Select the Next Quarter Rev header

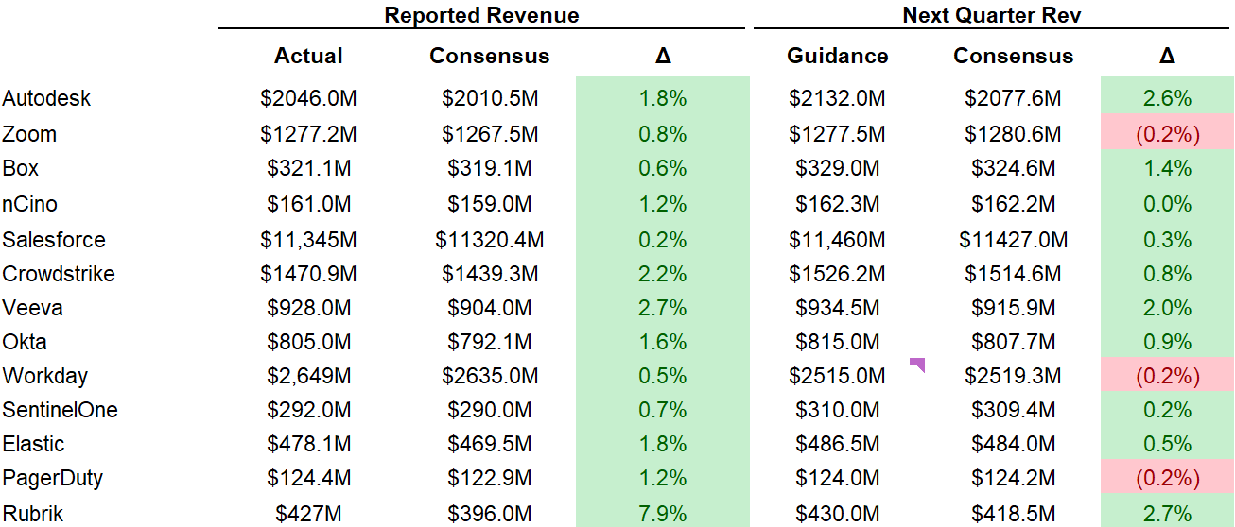coord(991,15)
